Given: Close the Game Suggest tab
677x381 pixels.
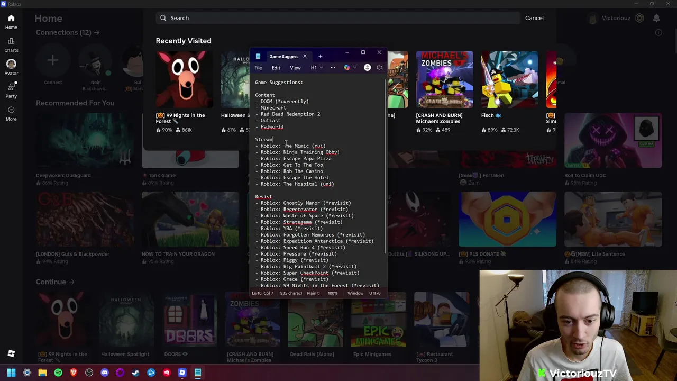Looking at the screenshot, I should 305,56.
